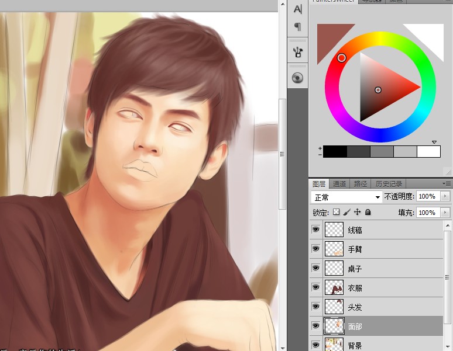The image size is (453, 351).
Task: Switch to the 路径 tab
Action: pos(361,183)
